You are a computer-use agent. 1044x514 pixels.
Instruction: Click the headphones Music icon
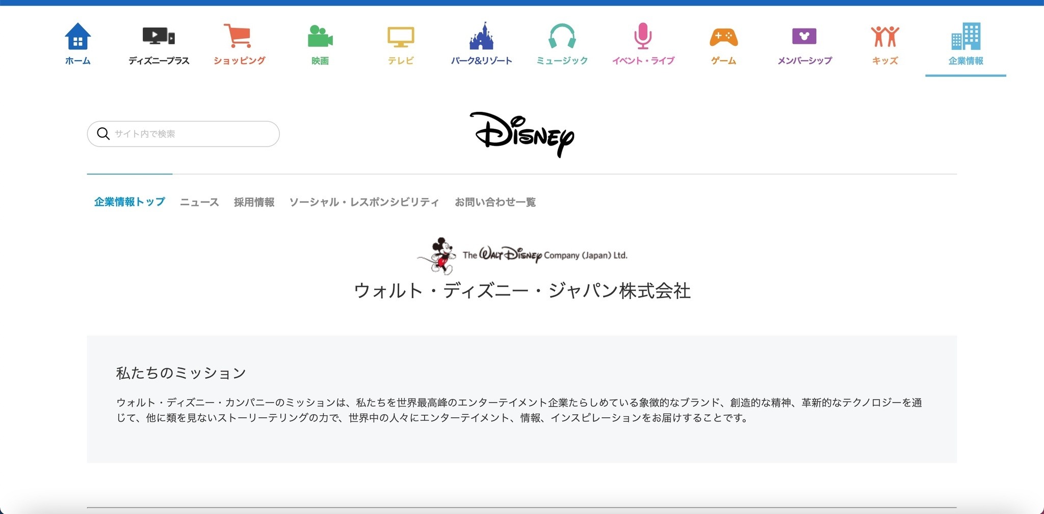pyautogui.click(x=562, y=36)
